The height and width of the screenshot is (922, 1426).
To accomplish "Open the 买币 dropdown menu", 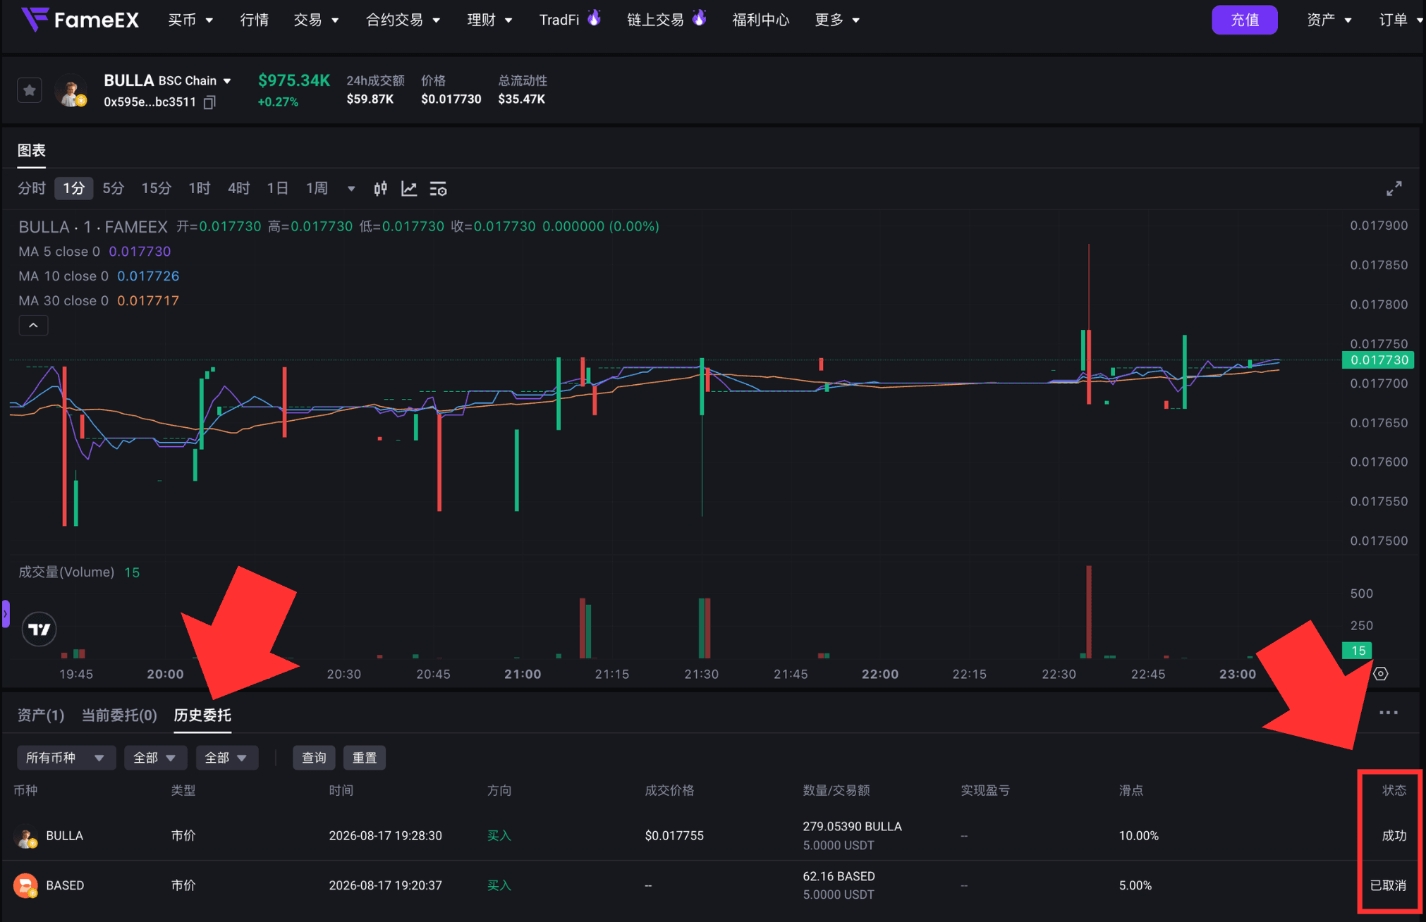I will 190,20.
